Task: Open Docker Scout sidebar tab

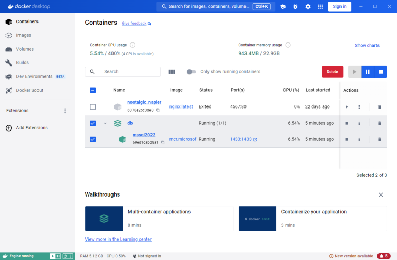Action: coord(37,90)
